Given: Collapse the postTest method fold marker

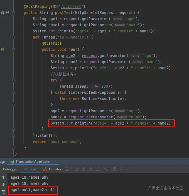Looking at the screenshot, I should coord(14,13).
